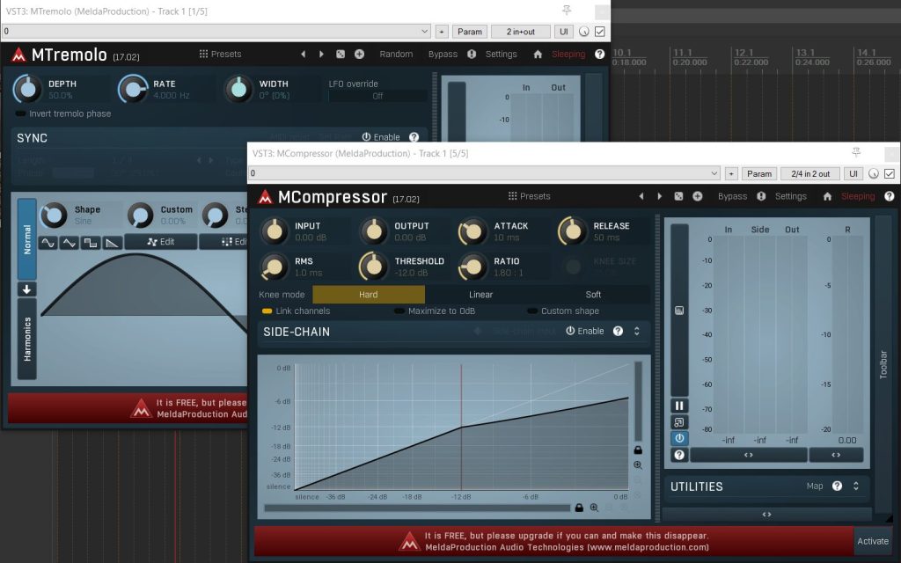This screenshot has height=563, width=901.
Task: Open Presets in MTremolo
Action: click(x=220, y=54)
